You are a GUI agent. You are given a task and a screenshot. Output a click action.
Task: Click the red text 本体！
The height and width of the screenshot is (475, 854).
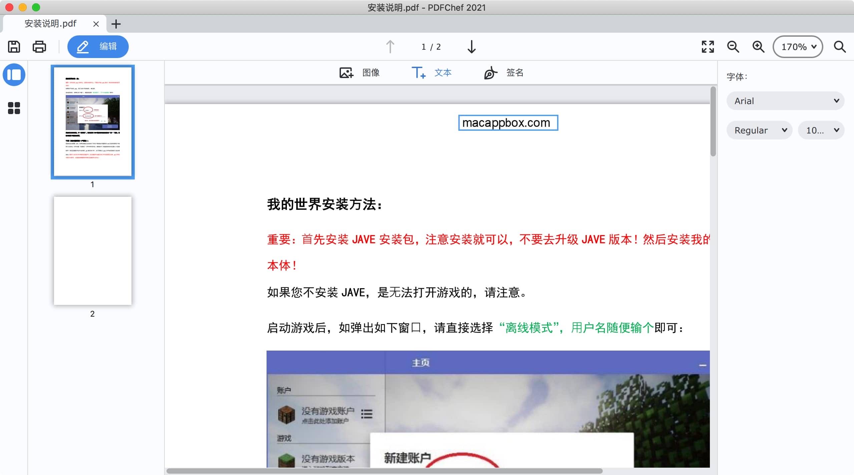click(x=282, y=265)
